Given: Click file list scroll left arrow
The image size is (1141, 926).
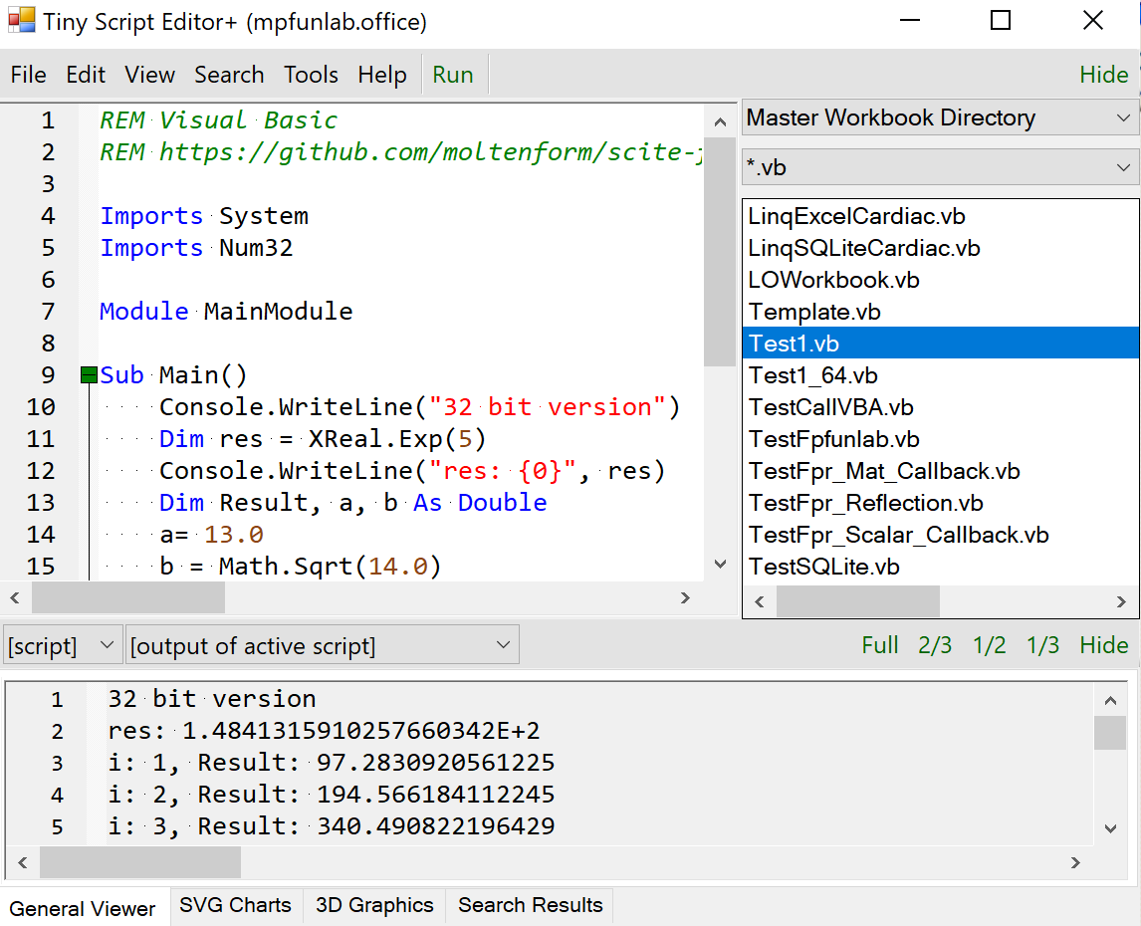Looking at the screenshot, I should coord(760,602).
